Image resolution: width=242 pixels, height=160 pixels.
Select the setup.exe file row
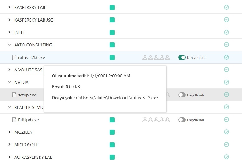(x=121, y=95)
